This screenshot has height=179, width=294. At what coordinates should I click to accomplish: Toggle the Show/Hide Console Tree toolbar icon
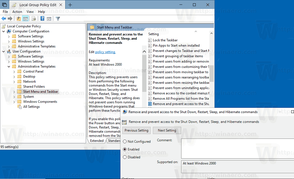point(25,19)
